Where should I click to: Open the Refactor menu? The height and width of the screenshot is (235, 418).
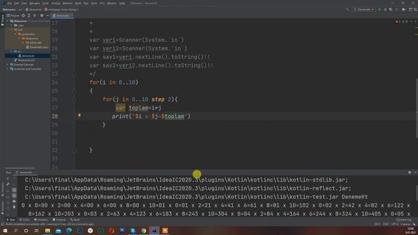(67, 3)
